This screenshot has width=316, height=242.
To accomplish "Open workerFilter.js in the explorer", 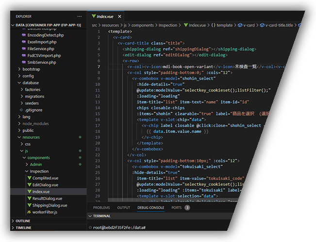I will point(45,212).
